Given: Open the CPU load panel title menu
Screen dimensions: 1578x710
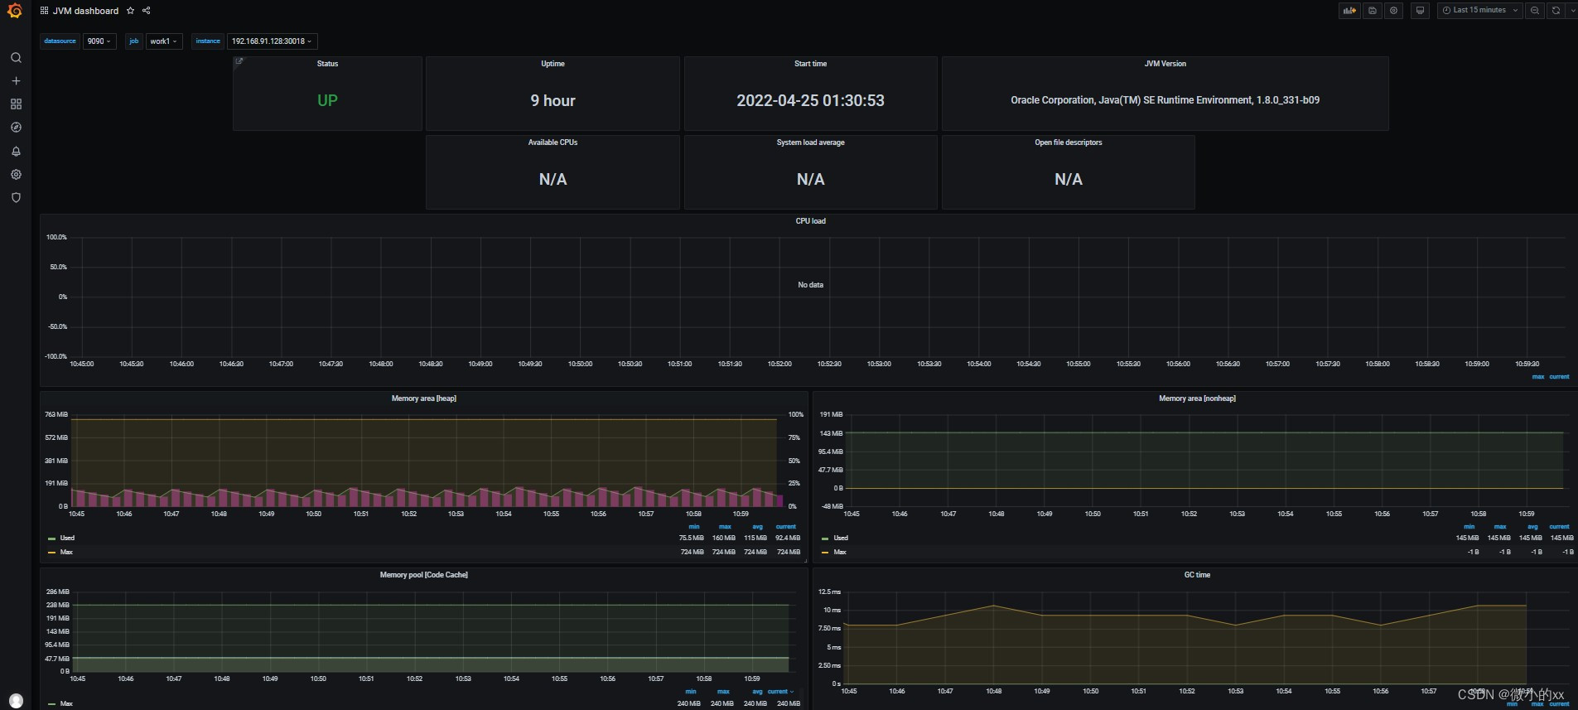Looking at the screenshot, I should [810, 221].
